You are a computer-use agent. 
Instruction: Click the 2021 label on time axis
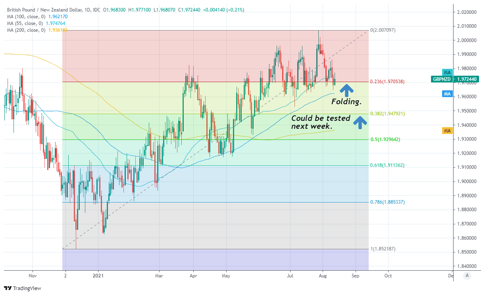(98, 276)
